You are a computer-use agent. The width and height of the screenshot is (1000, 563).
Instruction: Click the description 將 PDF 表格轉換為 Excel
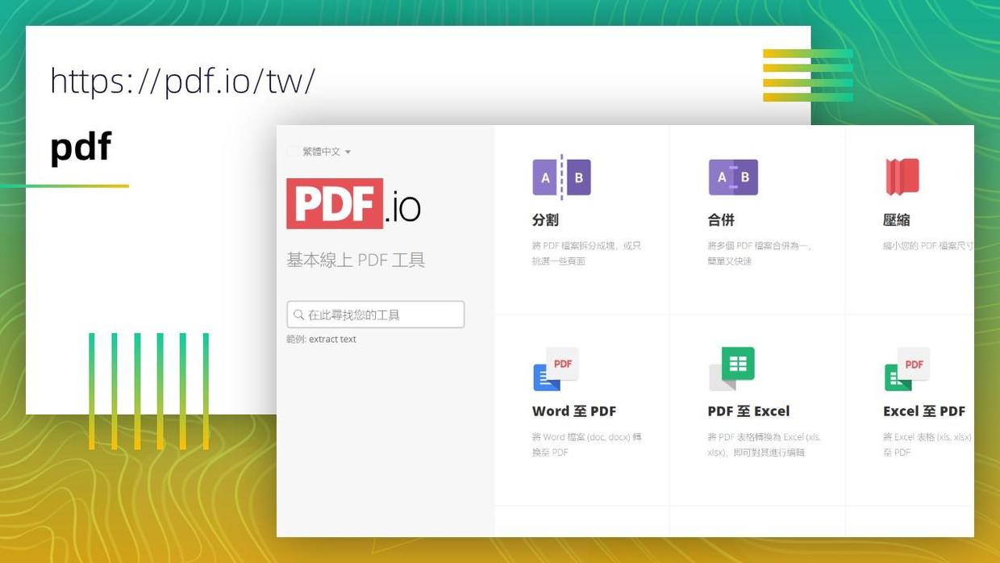tap(764, 444)
